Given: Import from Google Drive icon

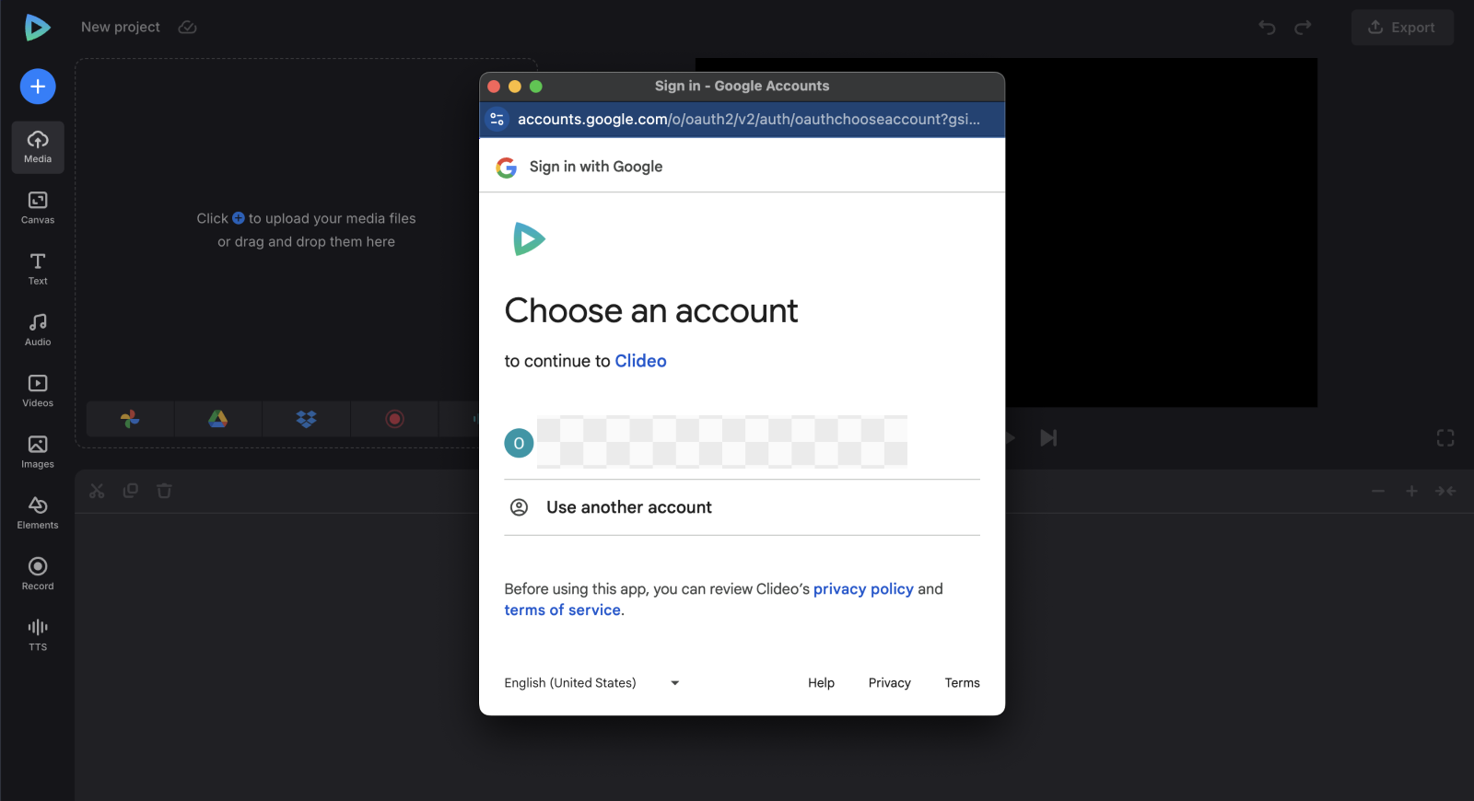Looking at the screenshot, I should tap(217, 419).
